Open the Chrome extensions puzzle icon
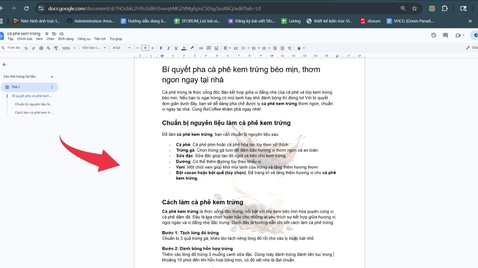Viewport: 478px width, 268px height. pos(445,8)
